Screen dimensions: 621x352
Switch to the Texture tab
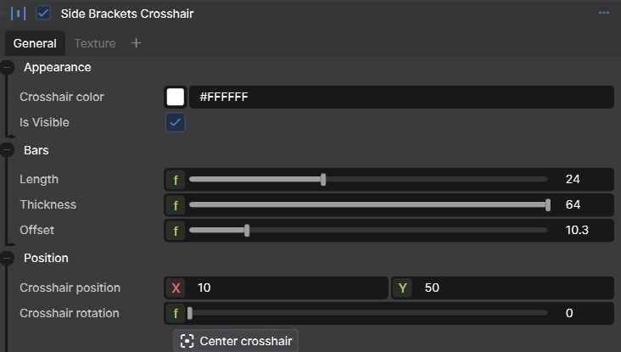tap(95, 43)
